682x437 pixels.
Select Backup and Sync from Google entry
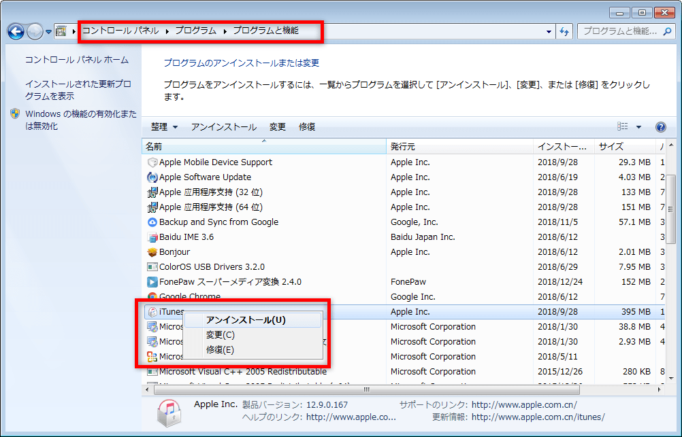pos(218,222)
